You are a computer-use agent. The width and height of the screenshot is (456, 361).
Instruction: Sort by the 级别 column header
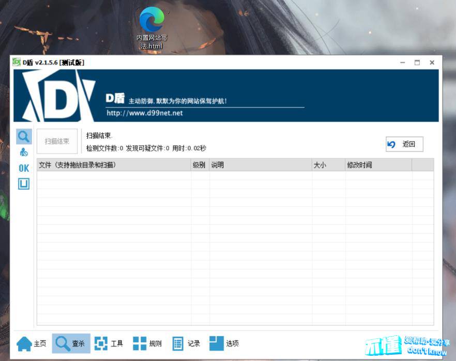pyautogui.click(x=200, y=165)
